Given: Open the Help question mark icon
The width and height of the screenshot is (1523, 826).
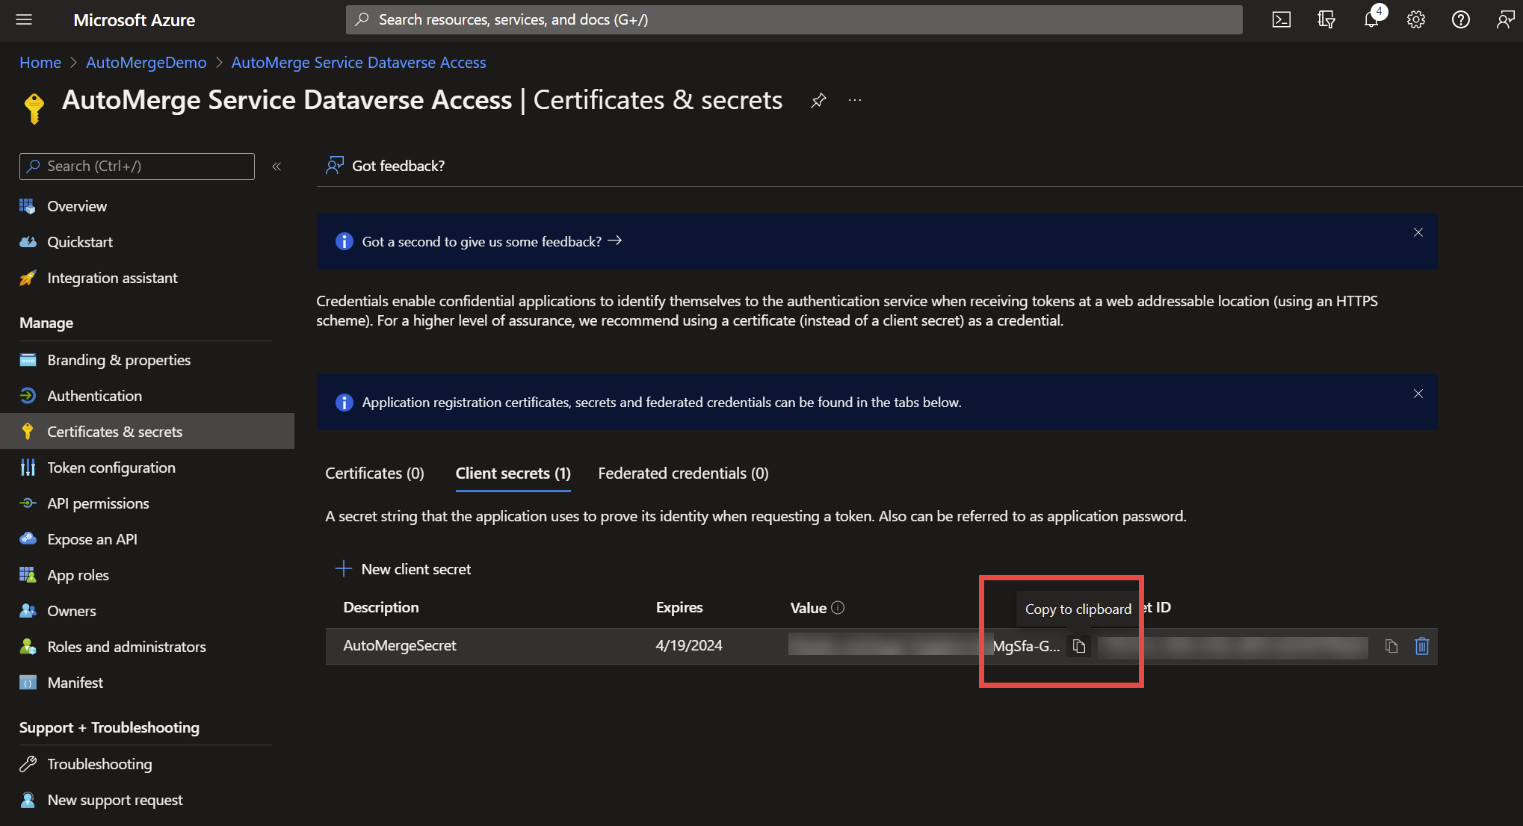Looking at the screenshot, I should pyautogui.click(x=1461, y=20).
